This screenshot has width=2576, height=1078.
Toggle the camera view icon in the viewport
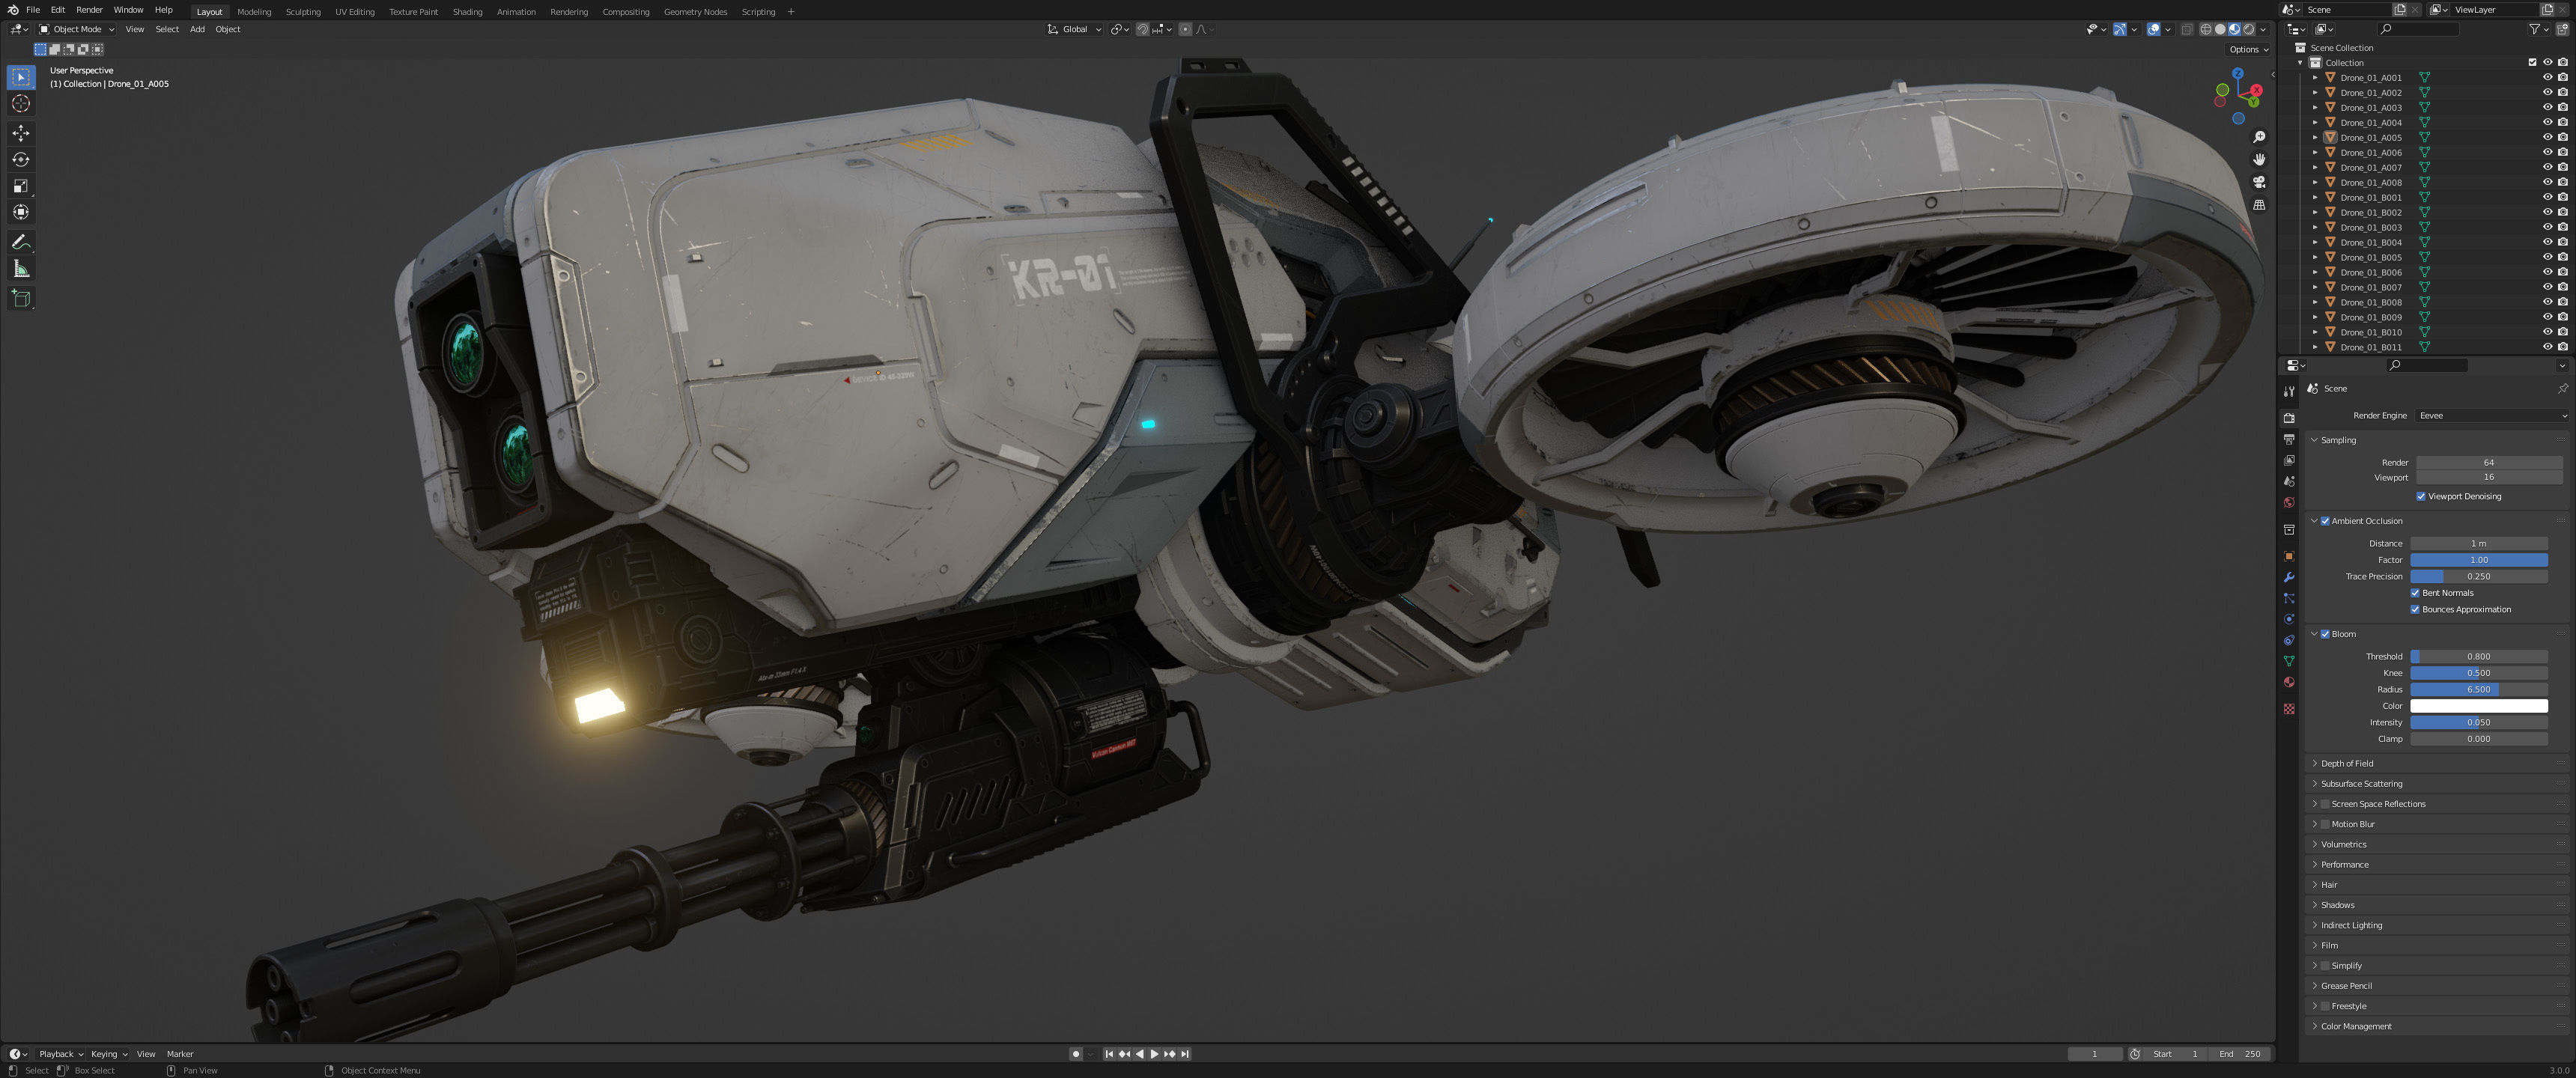point(2259,182)
